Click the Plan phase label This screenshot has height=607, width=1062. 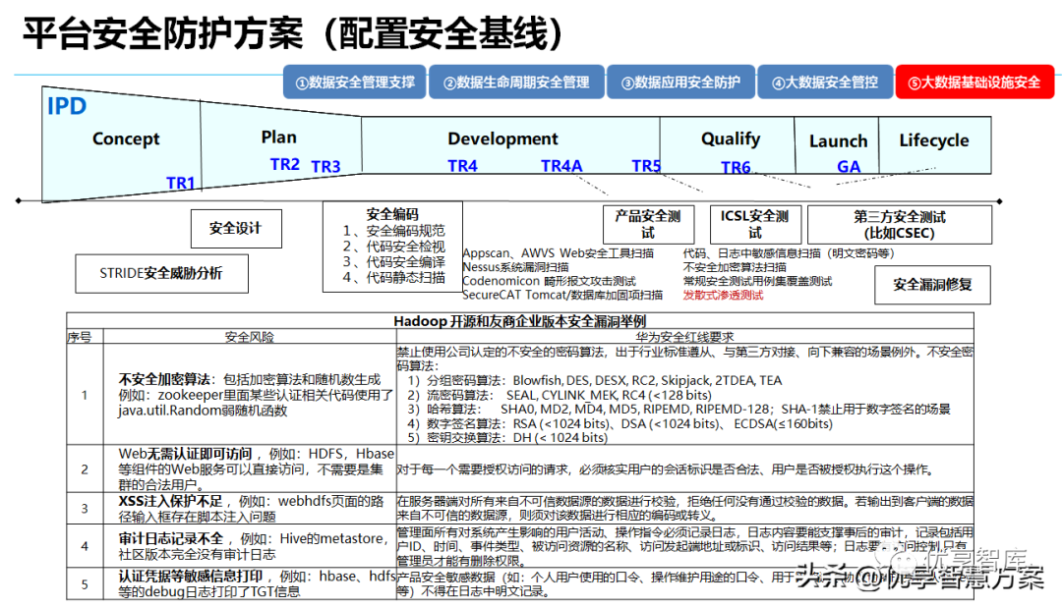pos(279,138)
